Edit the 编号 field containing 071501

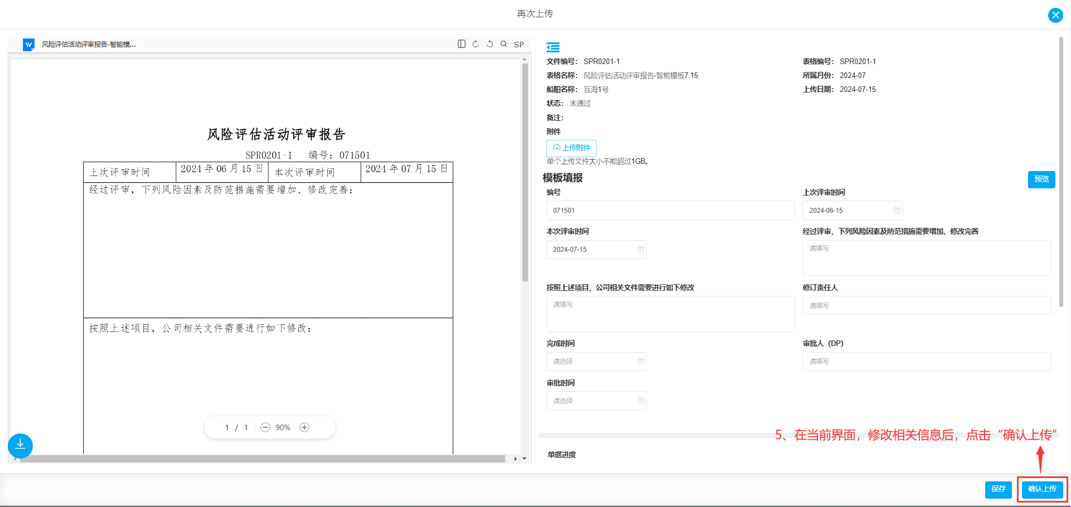coord(671,211)
